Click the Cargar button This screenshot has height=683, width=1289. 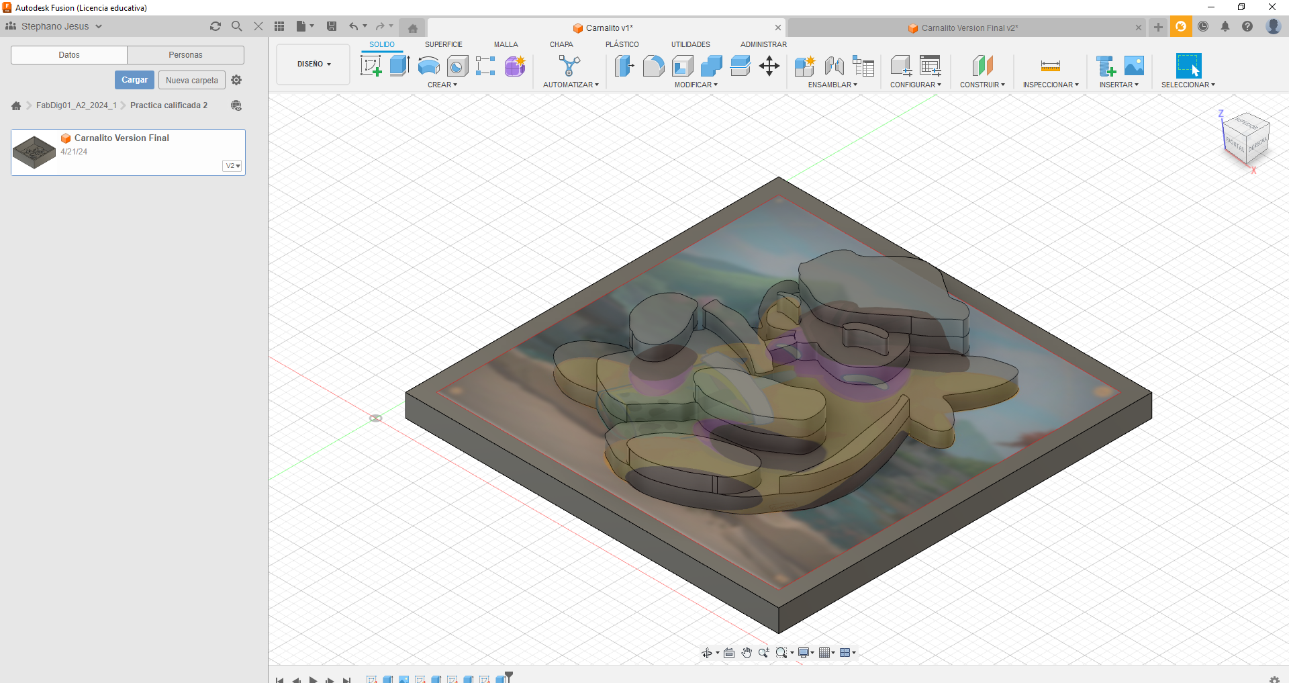(x=134, y=80)
